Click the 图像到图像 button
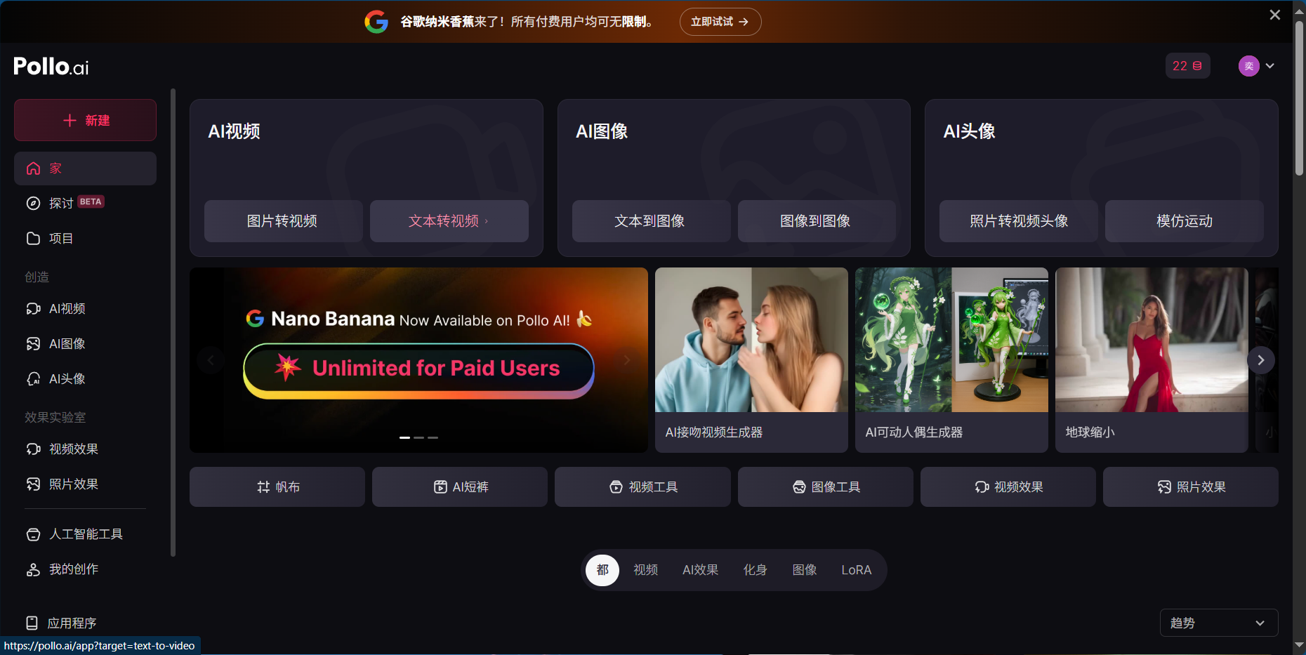 click(817, 221)
